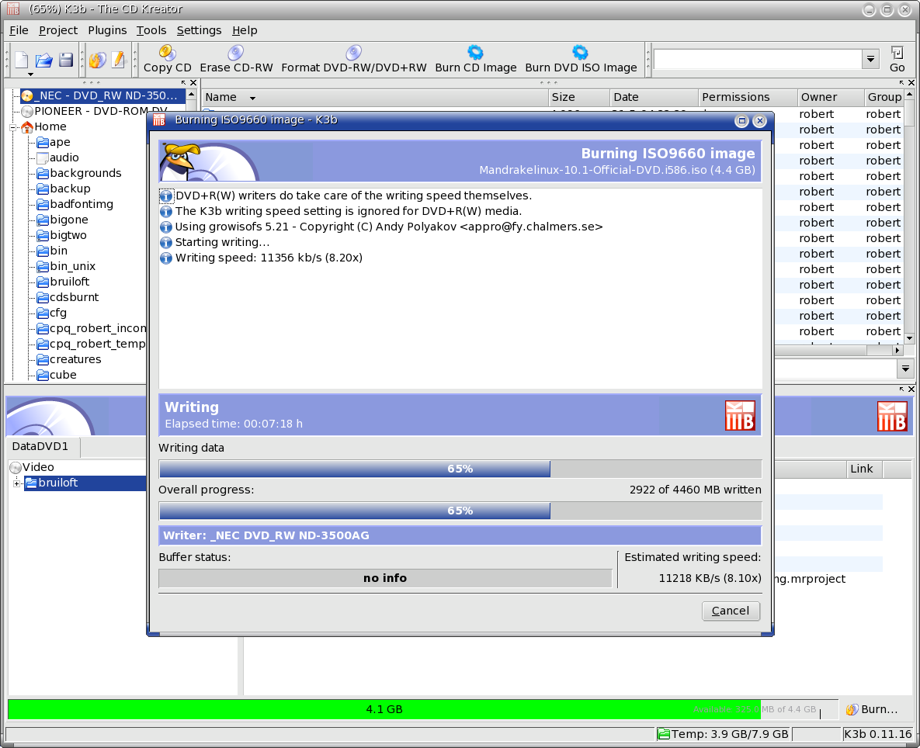Viewport: 920px width, 748px height.
Task: Select the audio folder
Action: click(57, 158)
